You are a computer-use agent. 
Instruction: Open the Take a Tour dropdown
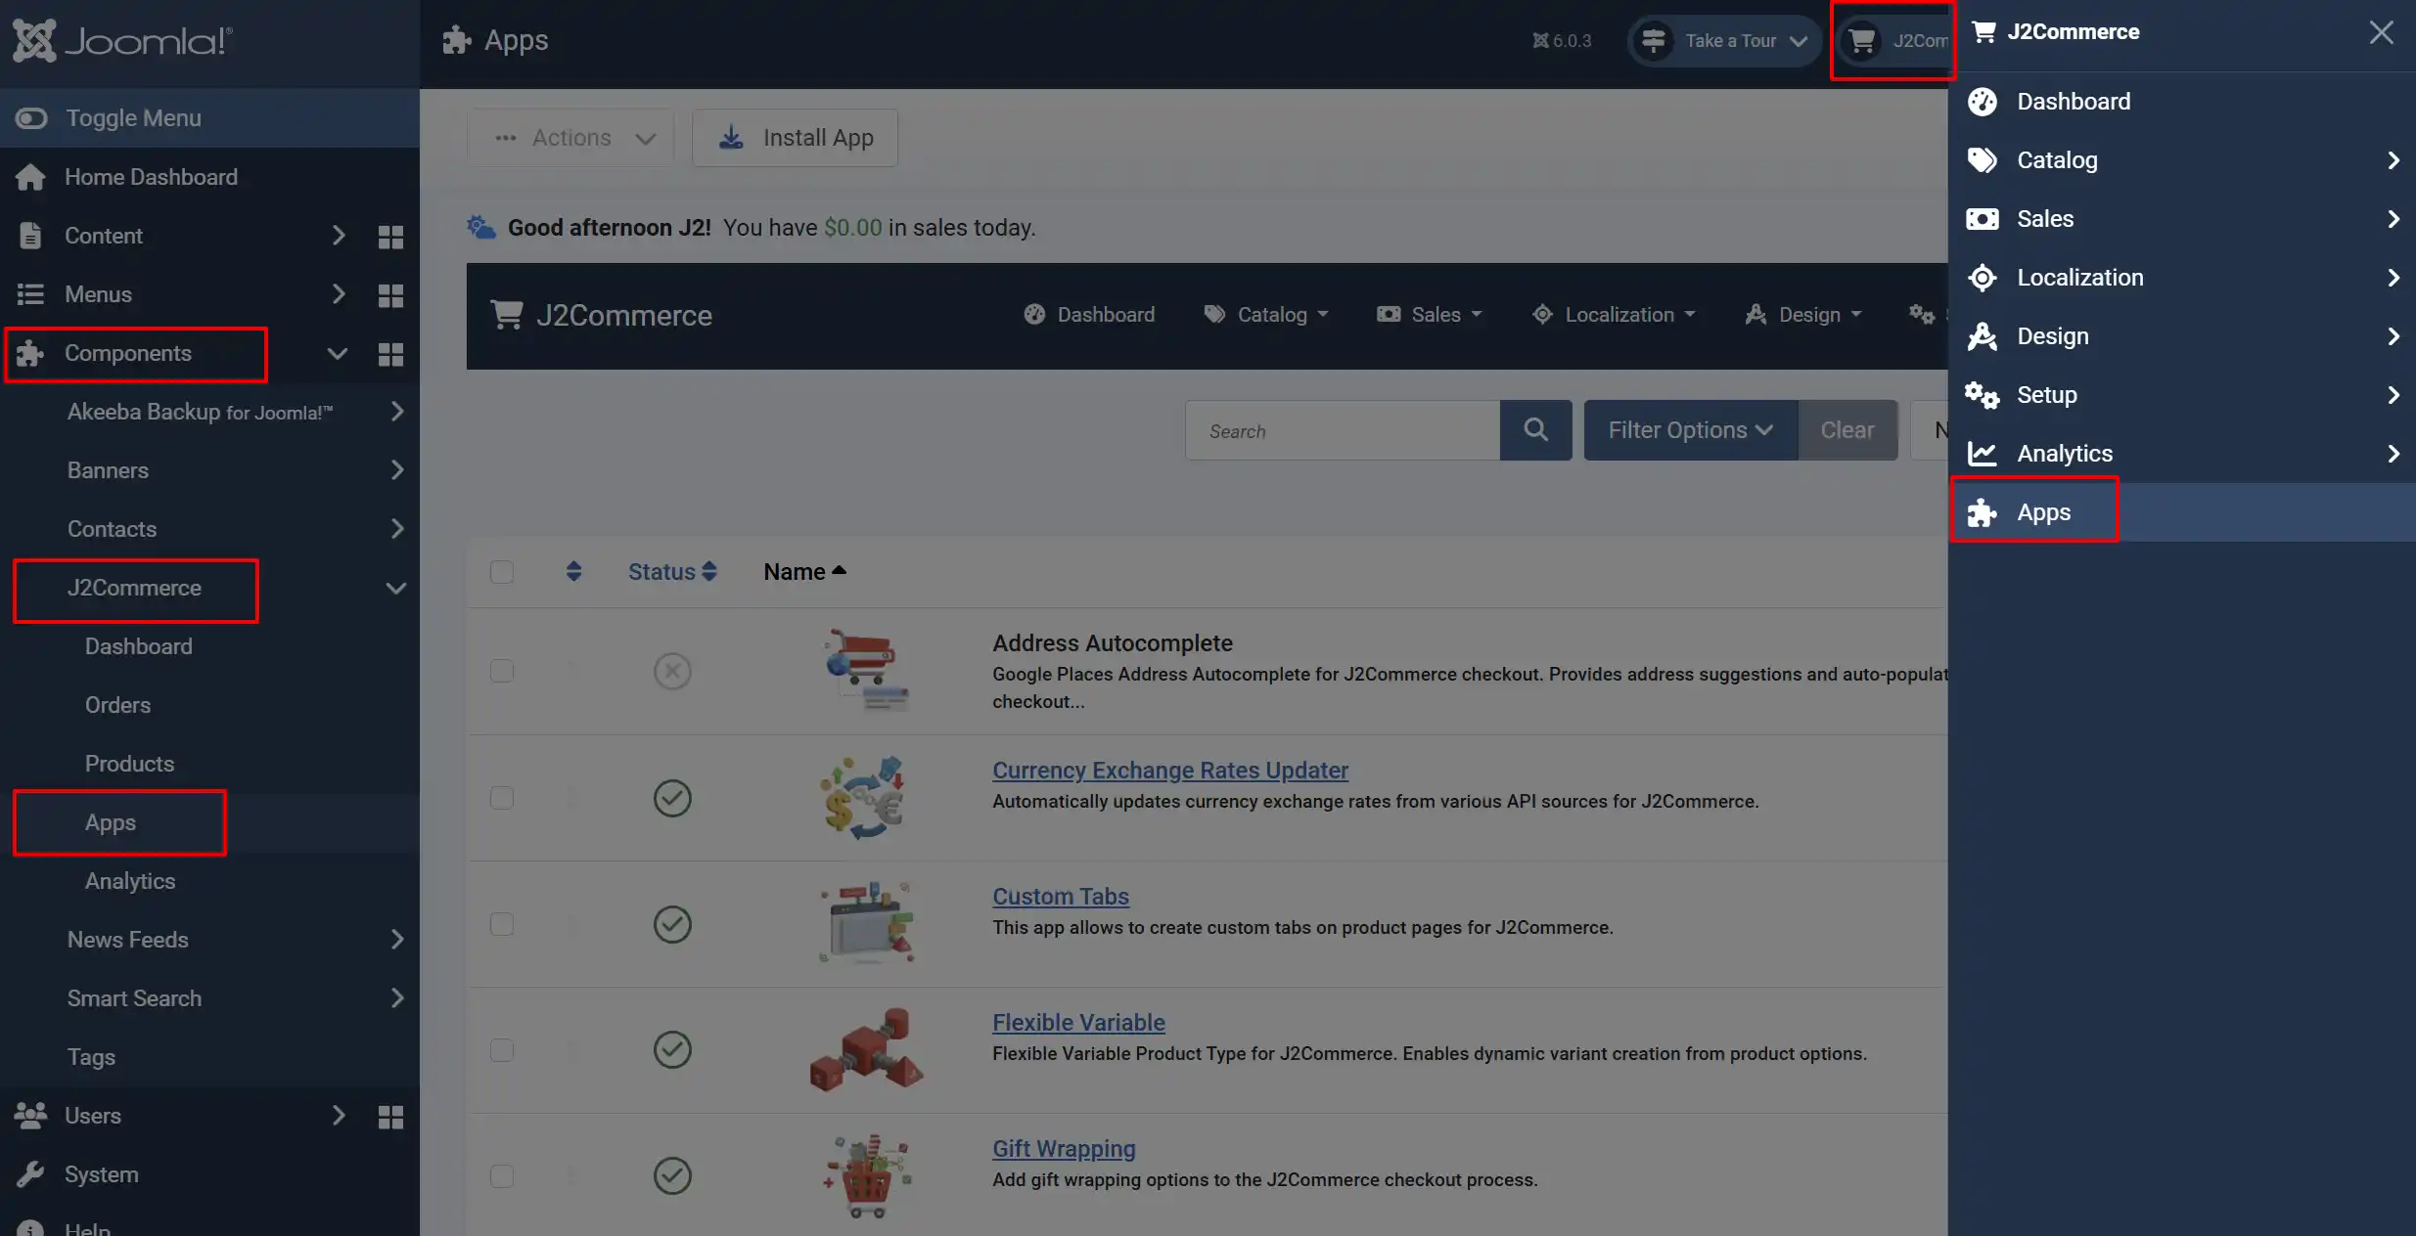tap(1724, 41)
